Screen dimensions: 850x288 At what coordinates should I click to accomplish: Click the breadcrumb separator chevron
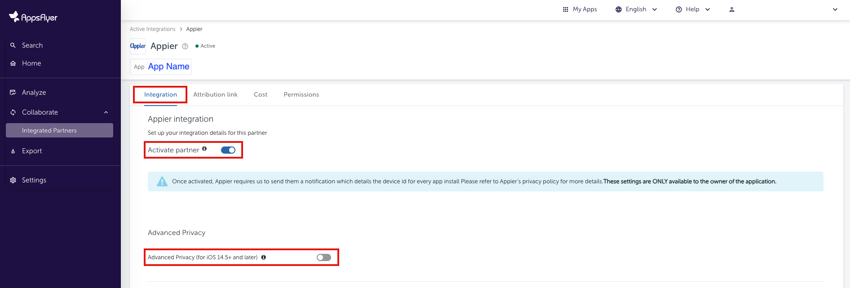tap(181, 29)
